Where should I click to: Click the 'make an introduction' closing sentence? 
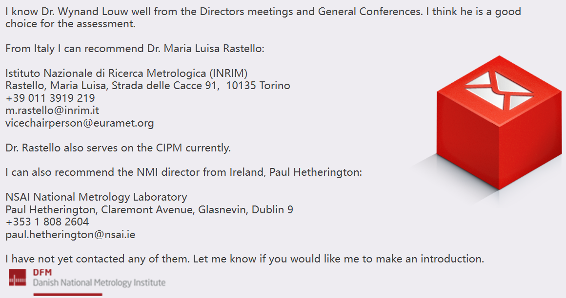(x=245, y=259)
